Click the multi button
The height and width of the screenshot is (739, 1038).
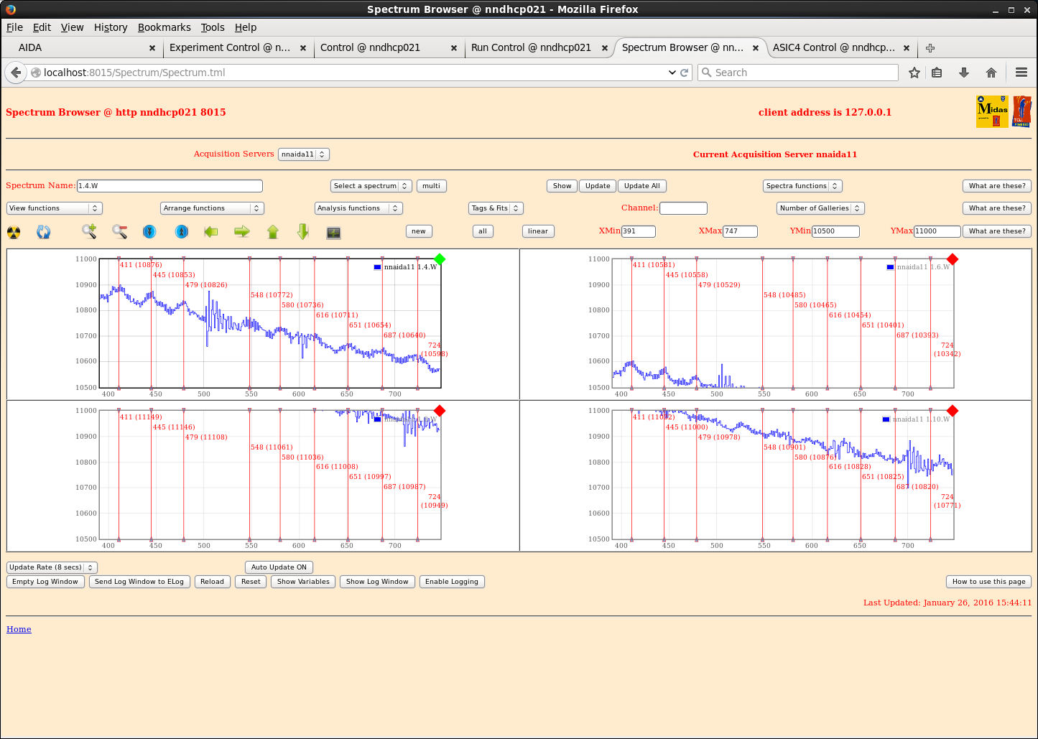coord(431,186)
